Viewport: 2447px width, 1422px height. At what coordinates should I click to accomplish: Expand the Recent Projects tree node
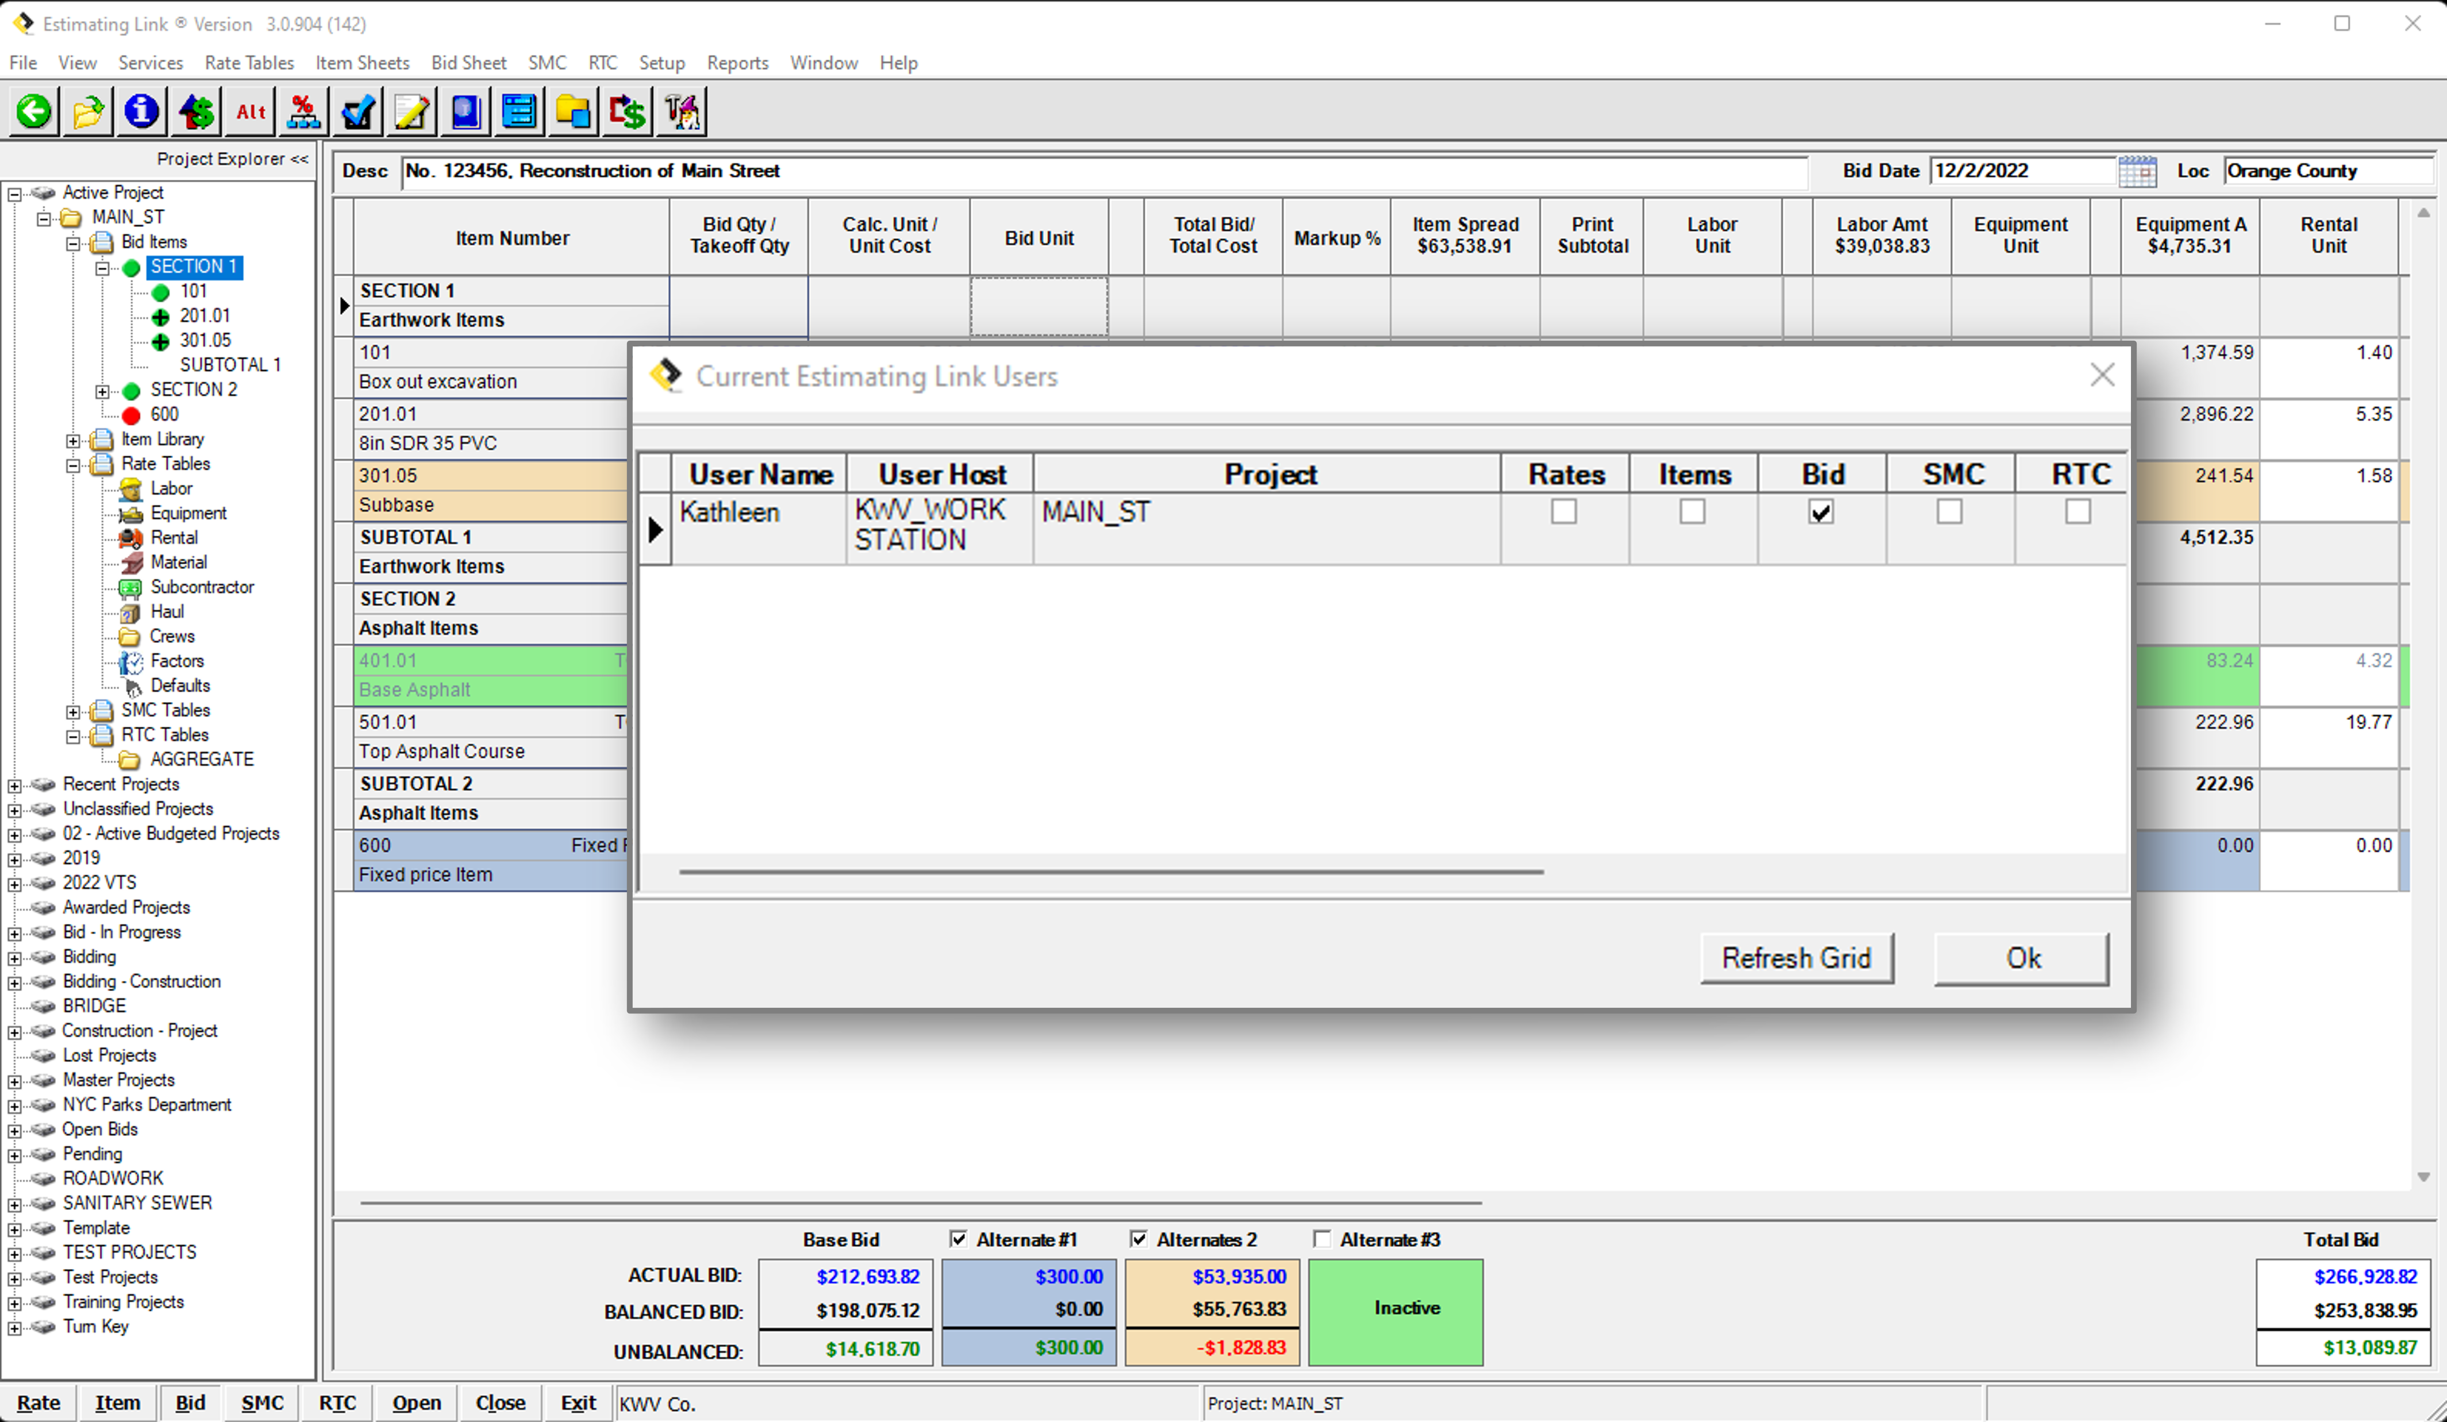(14, 784)
